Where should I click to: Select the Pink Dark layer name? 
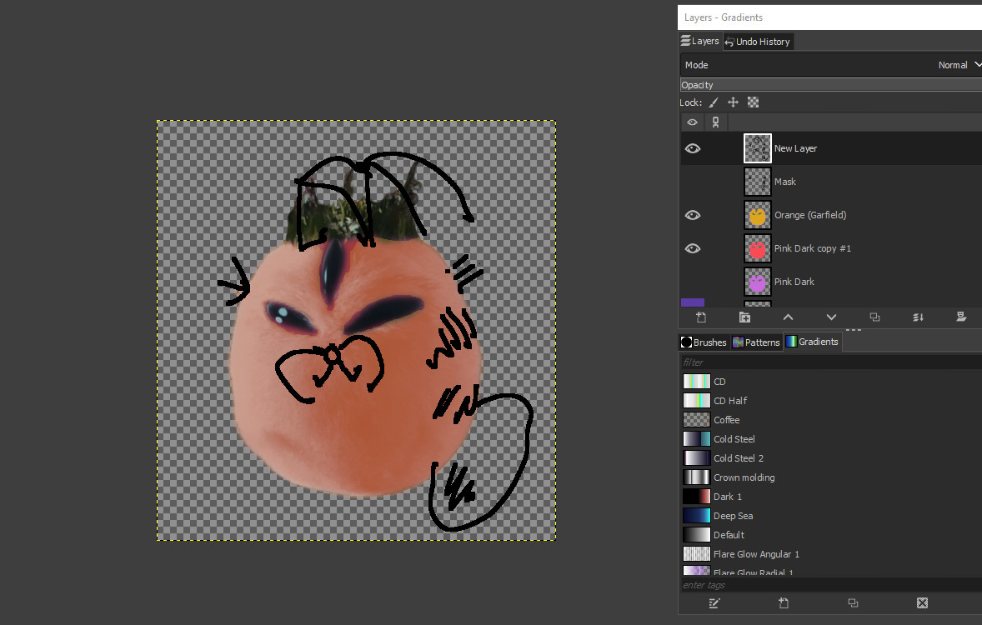(x=794, y=282)
